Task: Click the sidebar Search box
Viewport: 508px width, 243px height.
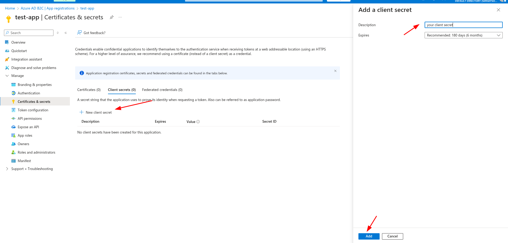Action: pos(29,33)
